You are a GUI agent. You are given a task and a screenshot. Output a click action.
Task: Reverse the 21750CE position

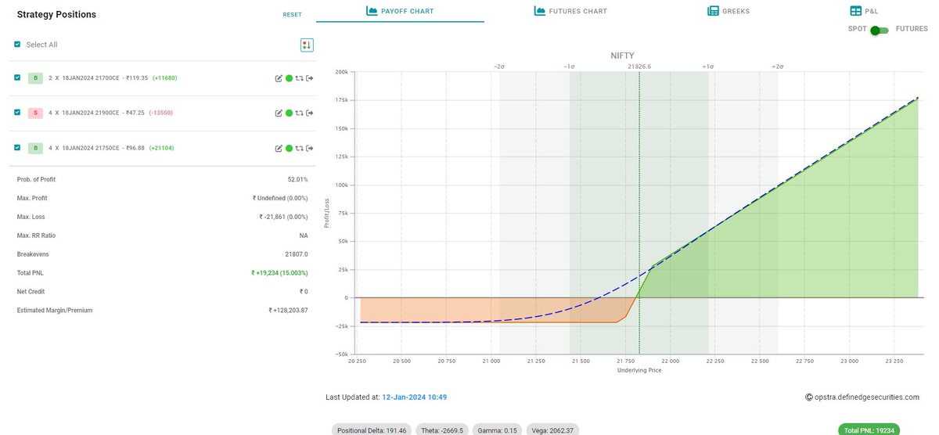[299, 148]
